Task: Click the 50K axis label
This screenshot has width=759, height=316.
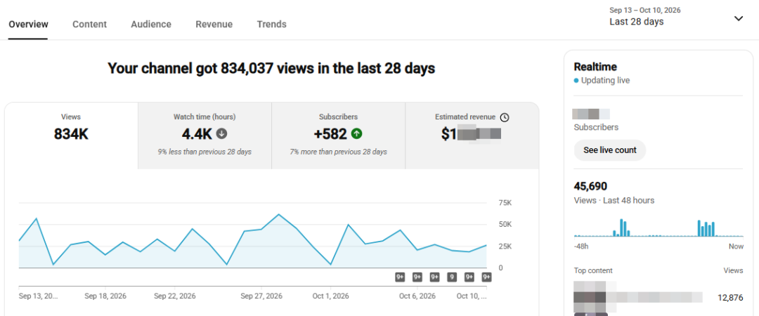Action: coord(505,225)
